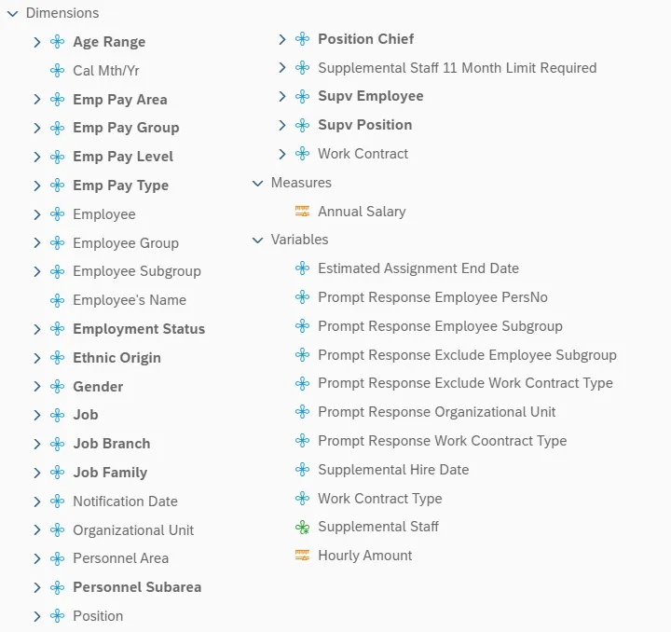Viewport: 671px width, 632px height.
Task: Click the Age Range dimension icon
Action: [57, 42]
